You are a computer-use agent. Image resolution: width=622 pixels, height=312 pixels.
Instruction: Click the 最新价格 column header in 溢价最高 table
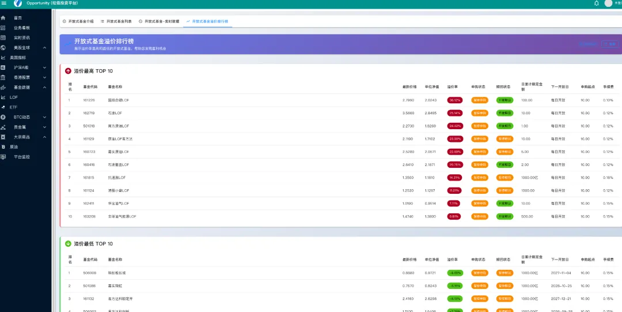(x=409, y=87)
